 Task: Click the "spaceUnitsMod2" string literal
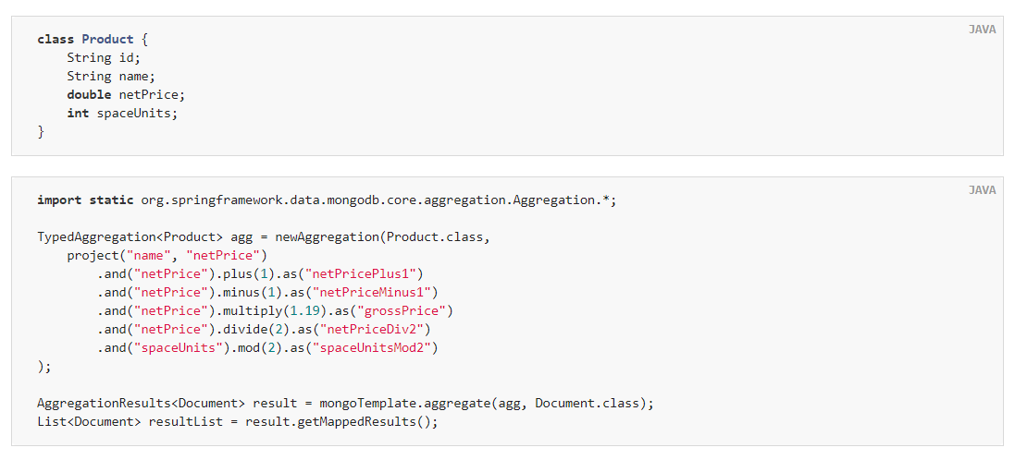click(x=372, y=348)
